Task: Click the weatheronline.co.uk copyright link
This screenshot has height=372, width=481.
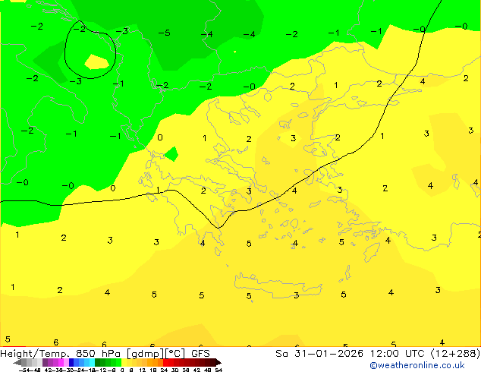Action: [417, 365]
